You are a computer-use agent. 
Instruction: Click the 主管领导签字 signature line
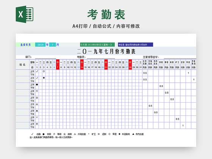(180, 58)
